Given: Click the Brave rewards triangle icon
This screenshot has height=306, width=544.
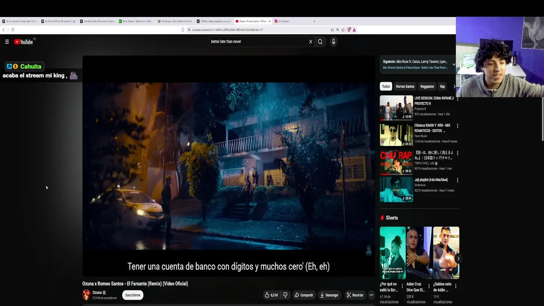Looking at the screenshot, I should coord(354,30).
